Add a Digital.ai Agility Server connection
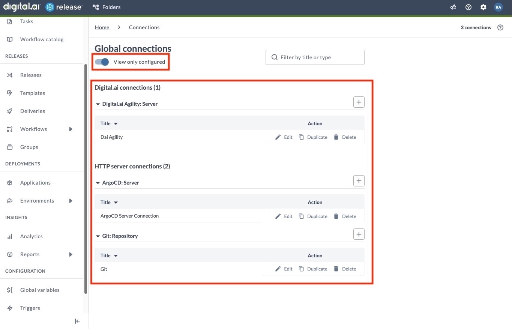The width and height of the screenshot is (512, 329). [x=359, y=102]
